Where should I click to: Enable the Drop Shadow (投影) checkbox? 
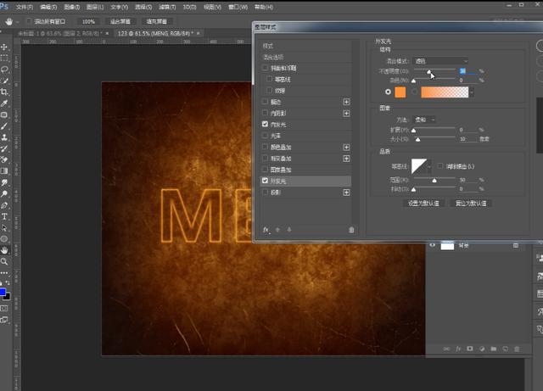266,193
